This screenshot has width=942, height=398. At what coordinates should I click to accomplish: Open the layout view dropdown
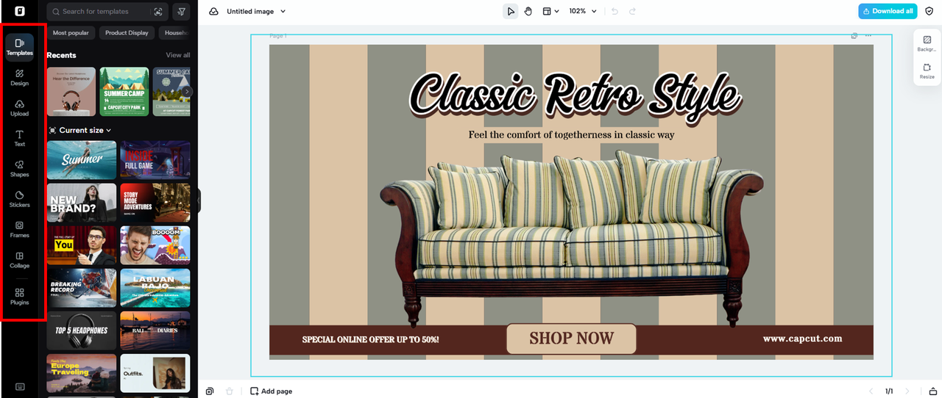[x=550, y=11]
